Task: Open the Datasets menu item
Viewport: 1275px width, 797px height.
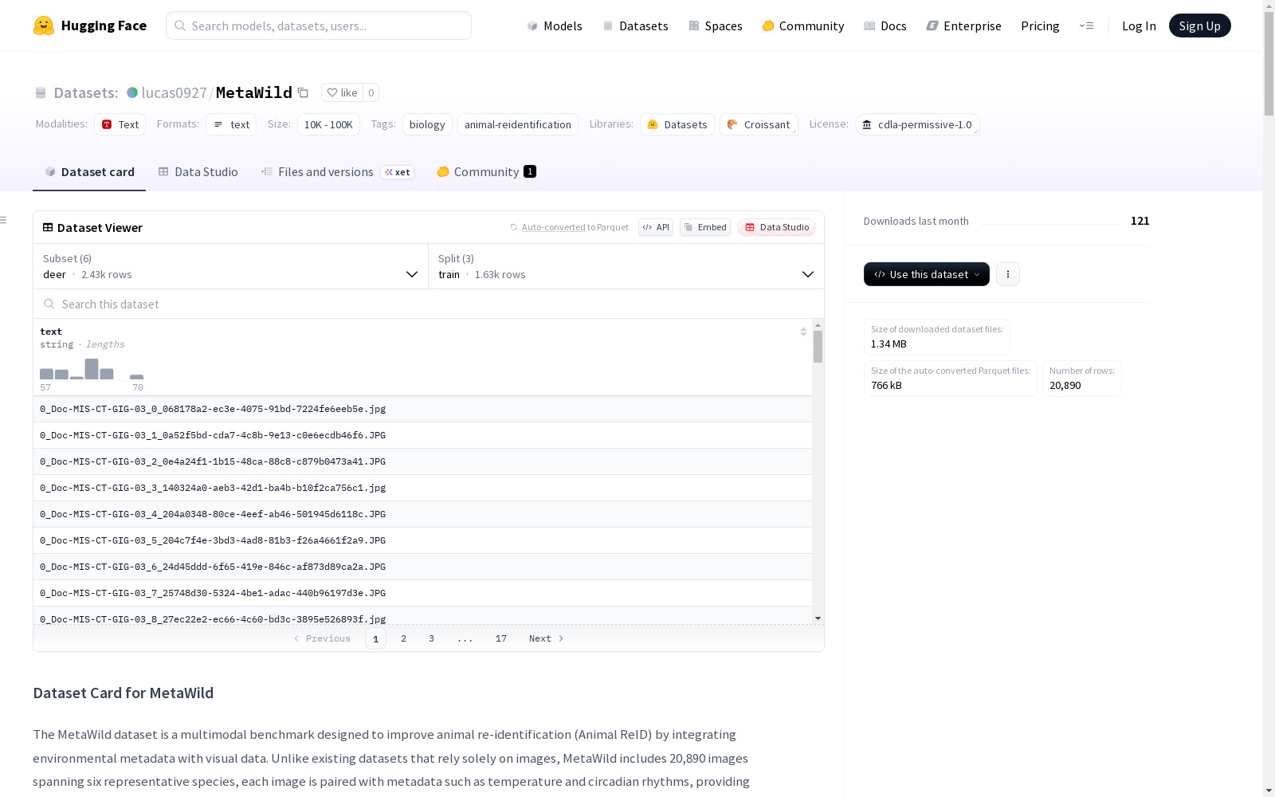Action: [635, 26]
